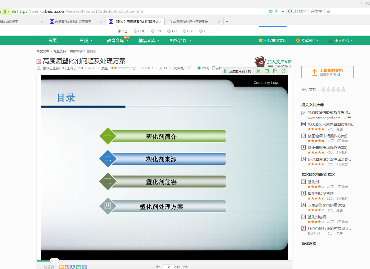Image resolution: width=370 pixels, height=269 pixels.
Task: Select the DOC file type radio button
Action: [136, 31]
